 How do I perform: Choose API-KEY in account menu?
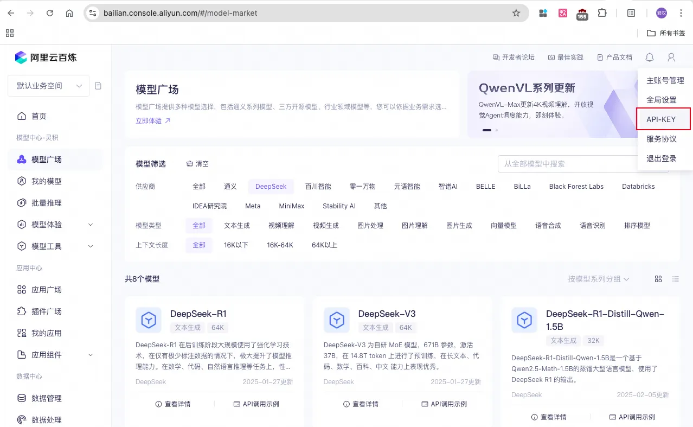pyautogui.click(x=664, y=119)
